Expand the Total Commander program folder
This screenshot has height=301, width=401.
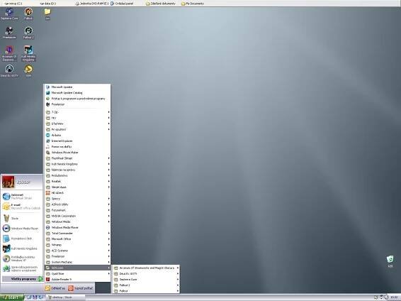78,234
